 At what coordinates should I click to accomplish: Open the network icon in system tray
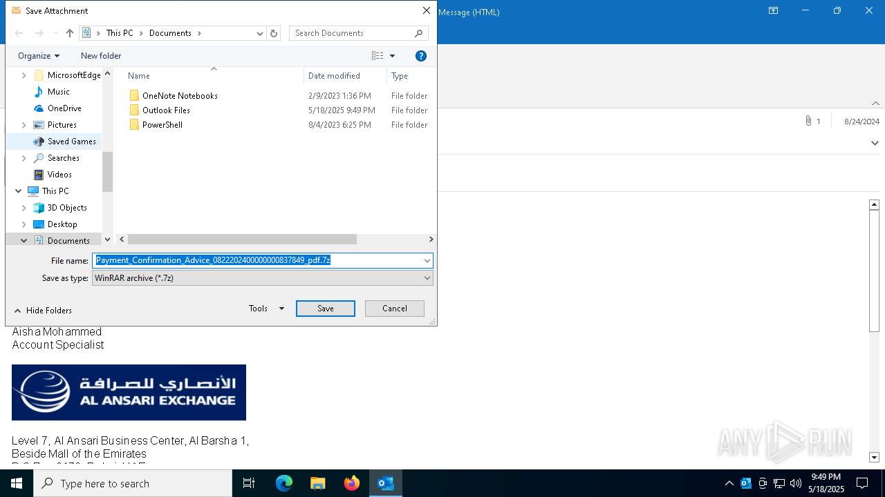(779, 483)
